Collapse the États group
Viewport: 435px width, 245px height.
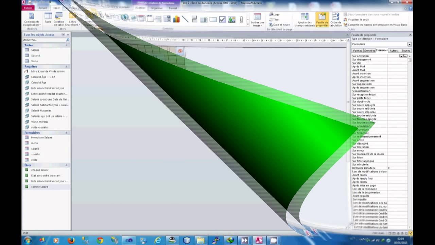[x=66, y=165]
